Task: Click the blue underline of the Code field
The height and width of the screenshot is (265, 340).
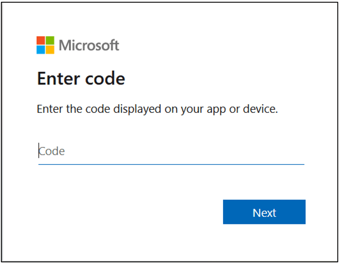Action: pyautogui.click(x=171, y=164)
